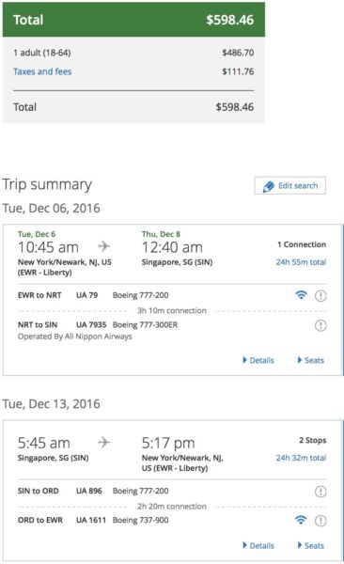This screenshot has width=344, height=564.
Task: Open the 24h 32m total duration link
Action: (301, 458)
